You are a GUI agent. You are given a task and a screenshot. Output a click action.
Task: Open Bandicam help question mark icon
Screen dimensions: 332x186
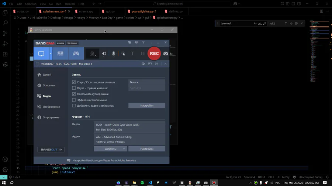pos(143,42)
